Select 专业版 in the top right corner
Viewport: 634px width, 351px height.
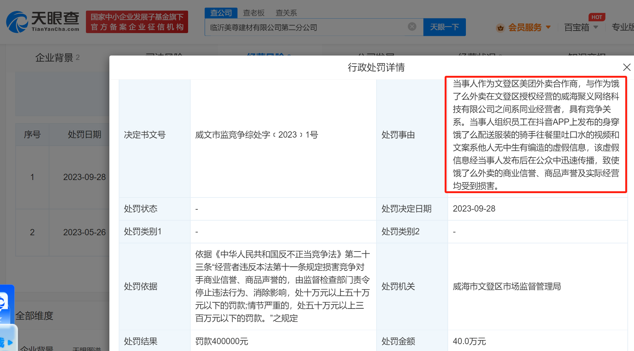tap(622, 27)
